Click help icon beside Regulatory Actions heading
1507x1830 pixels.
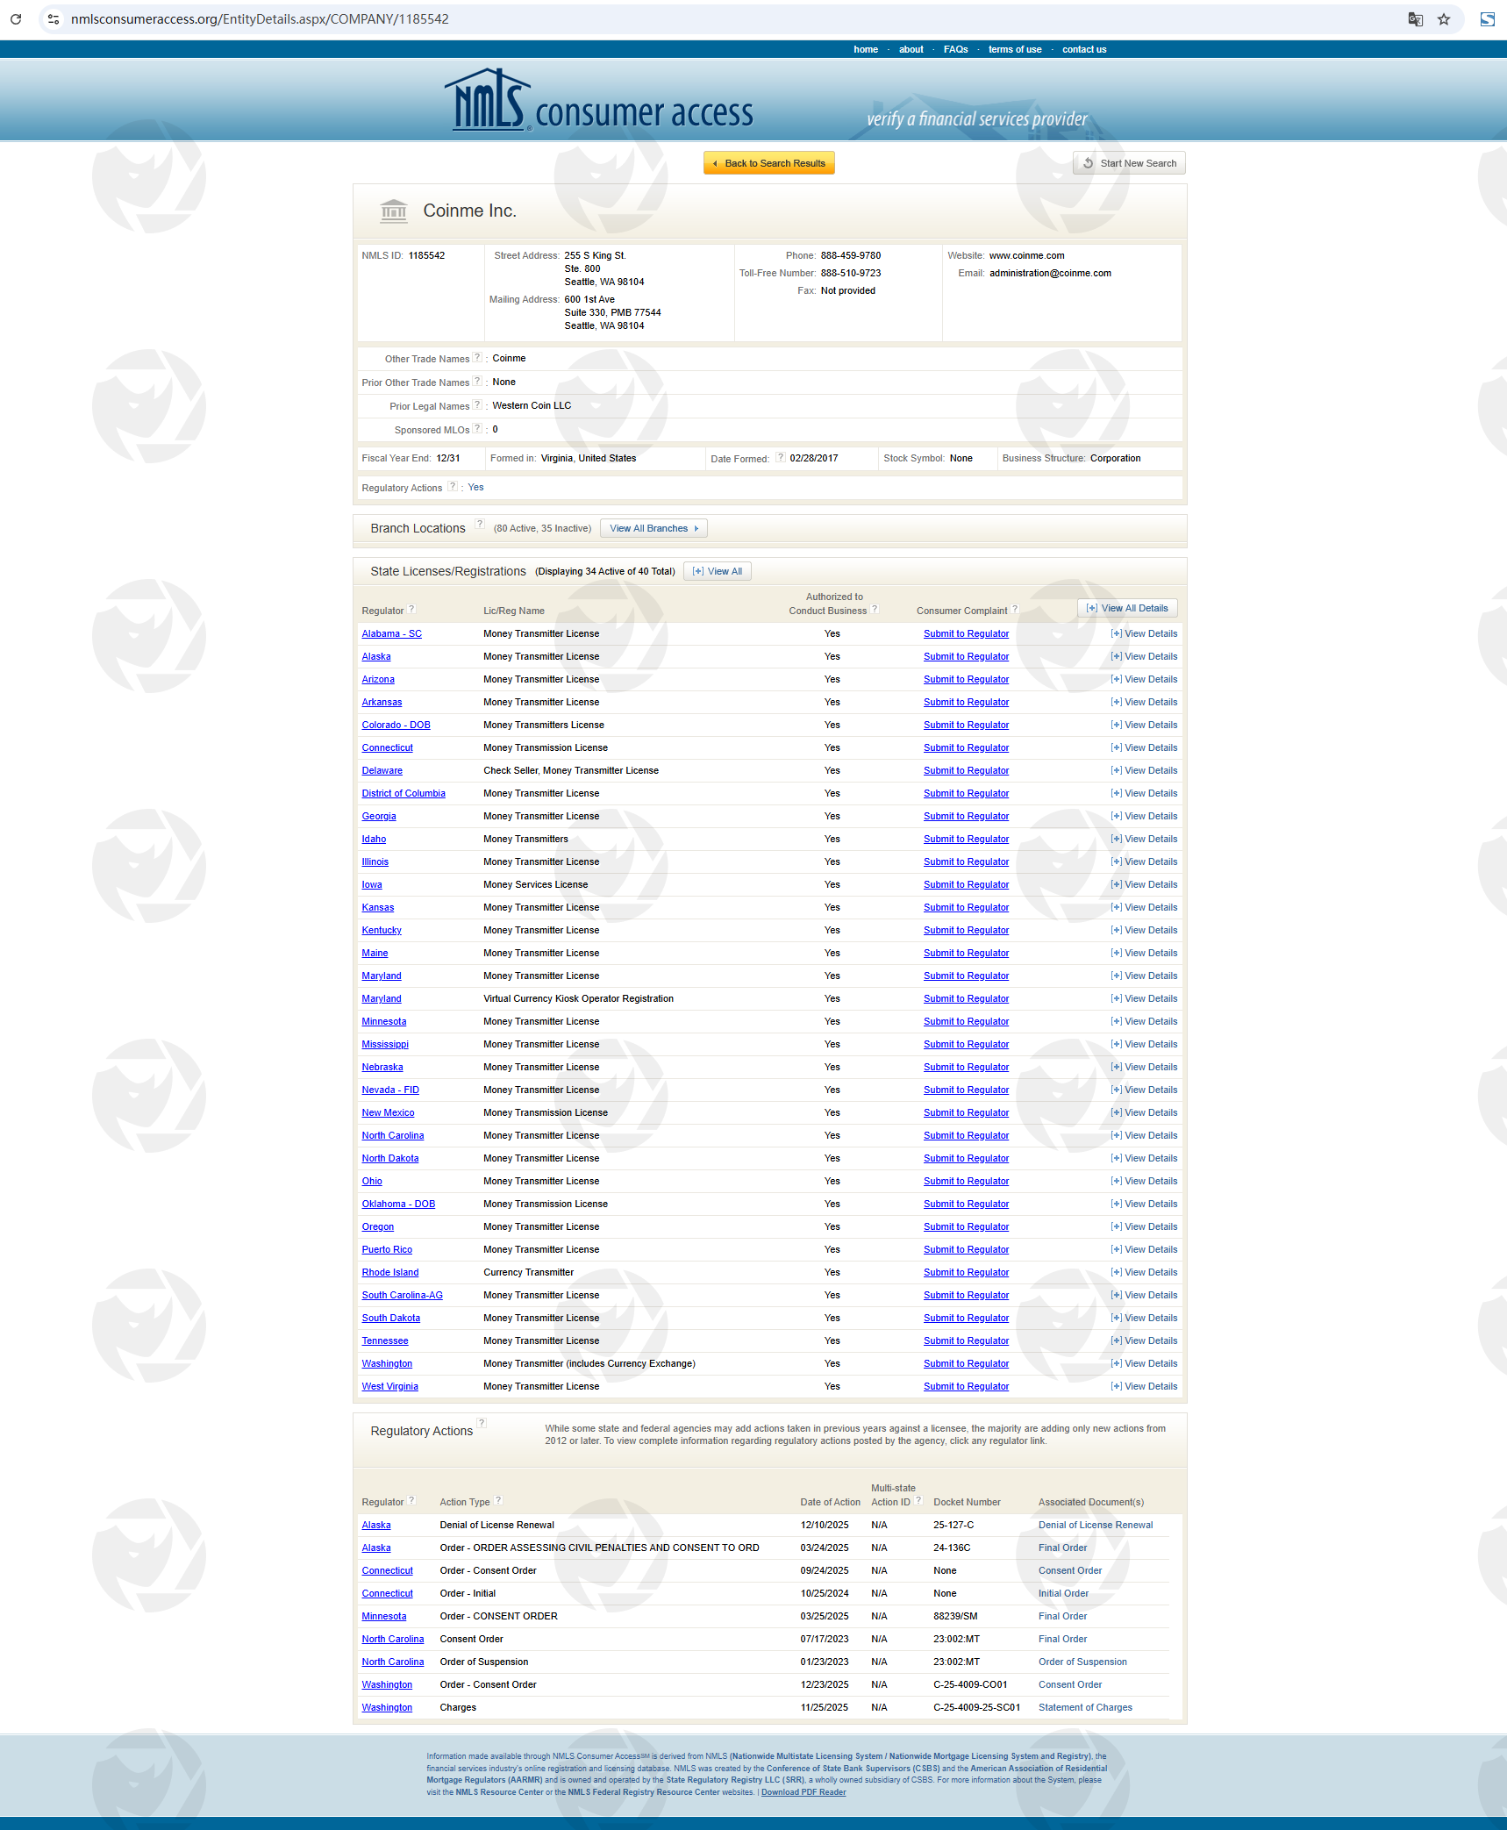[482, 1423]
